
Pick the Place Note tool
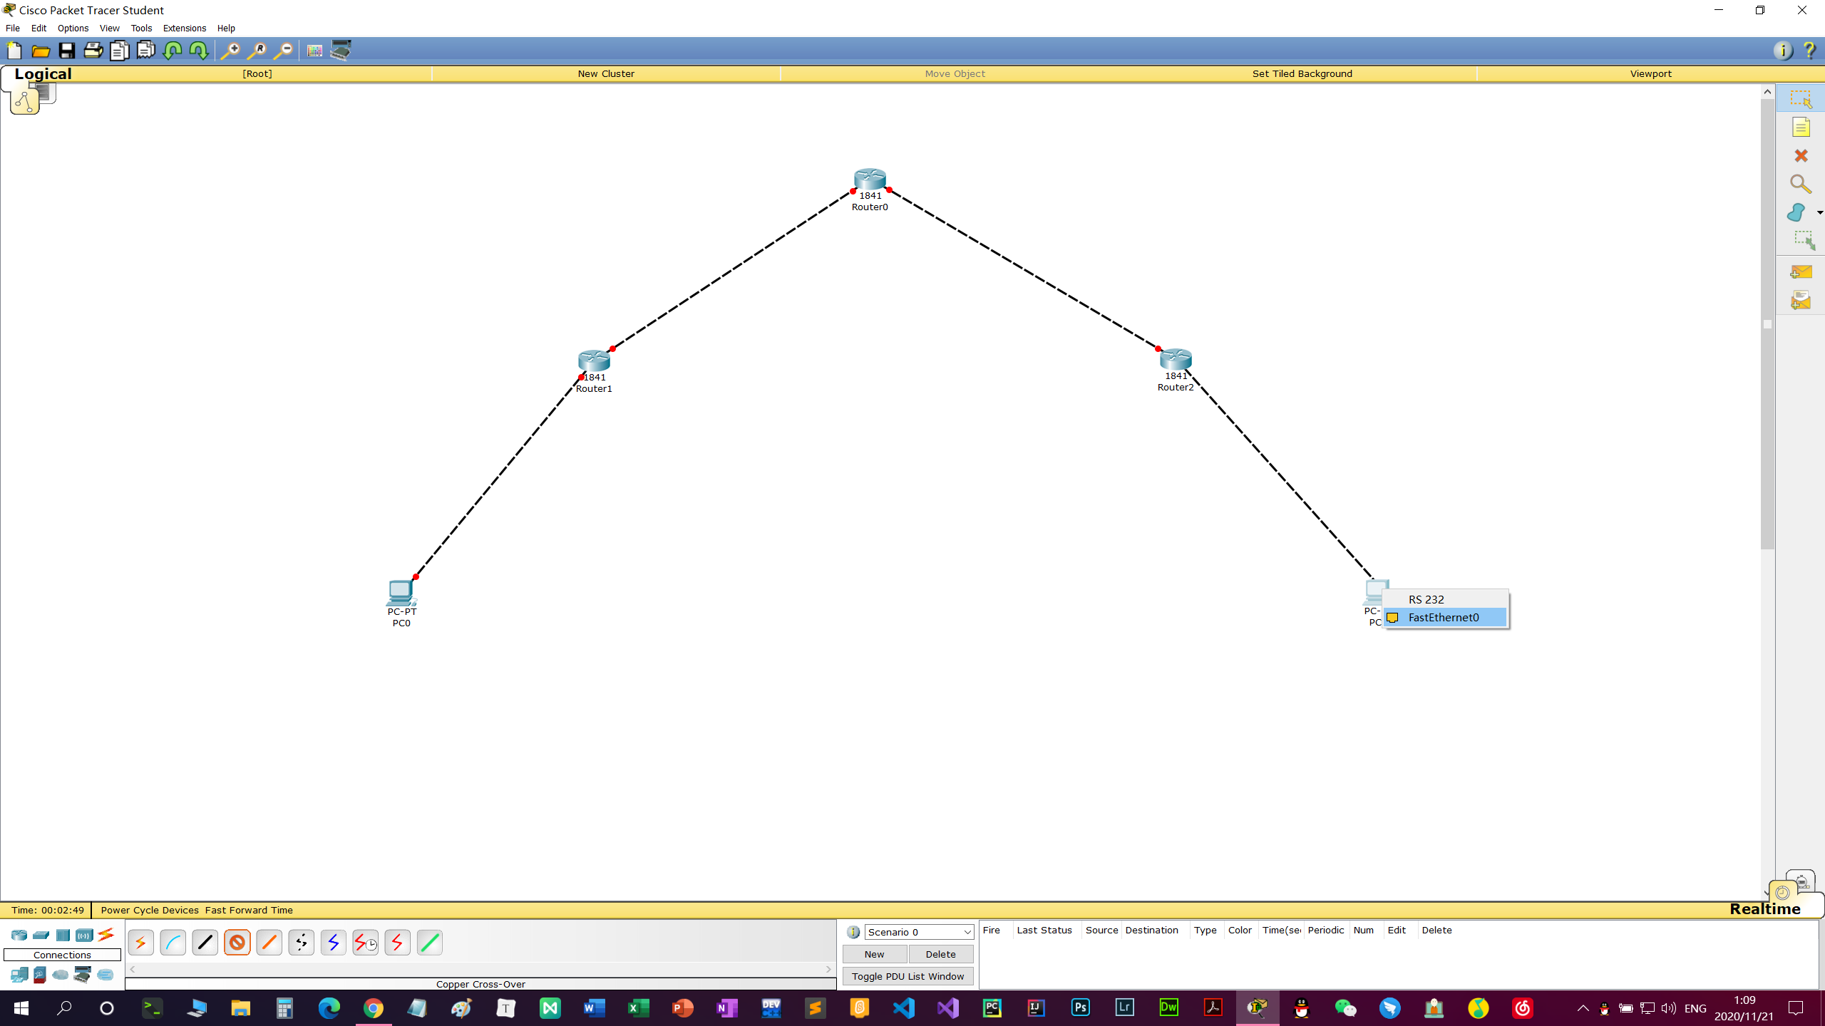point(1801,128)
